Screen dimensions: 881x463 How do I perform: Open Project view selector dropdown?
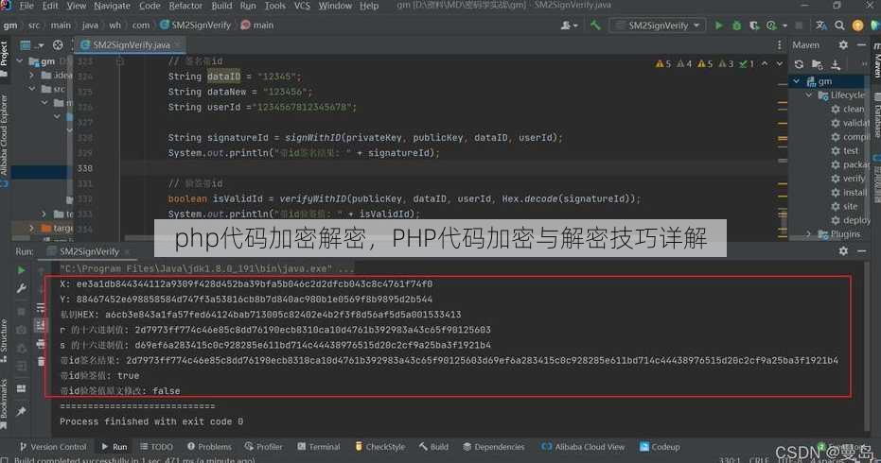coord(31,45)
